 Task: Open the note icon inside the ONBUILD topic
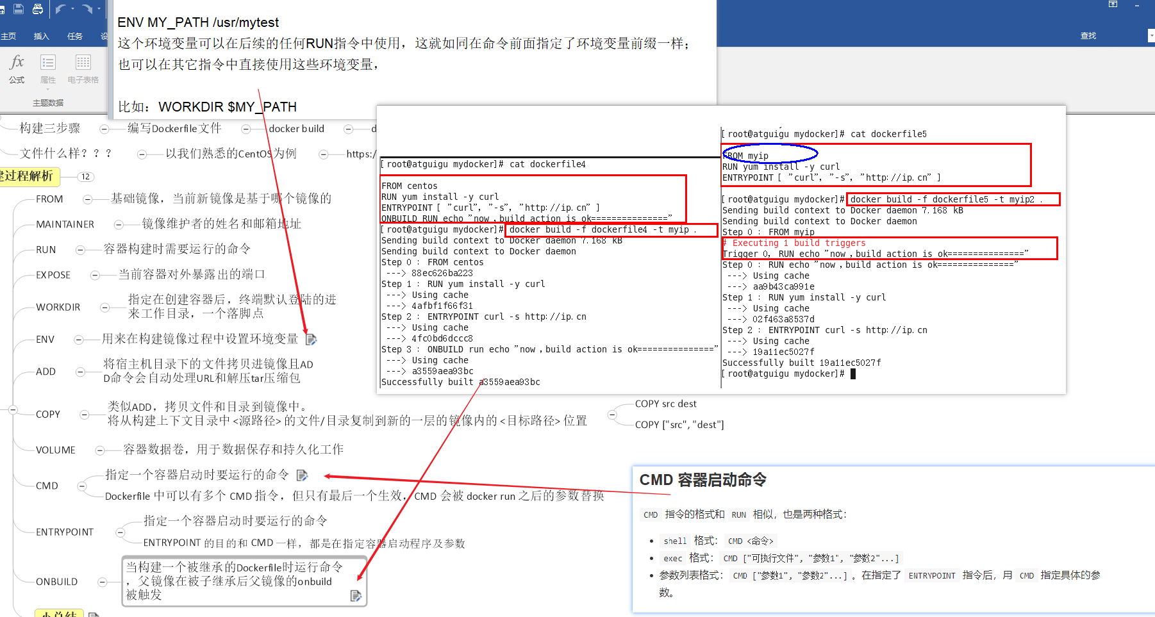tap(356, 596)
